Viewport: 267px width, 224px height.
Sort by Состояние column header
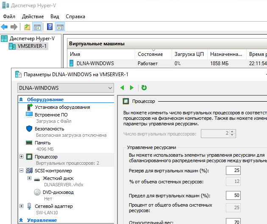coord(153,54)
